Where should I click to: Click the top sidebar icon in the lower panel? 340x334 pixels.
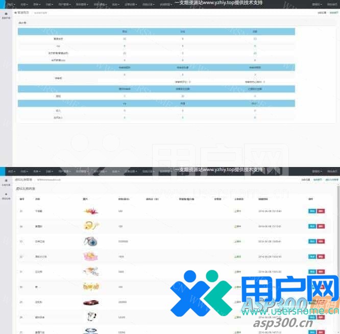tap(6, 182)
